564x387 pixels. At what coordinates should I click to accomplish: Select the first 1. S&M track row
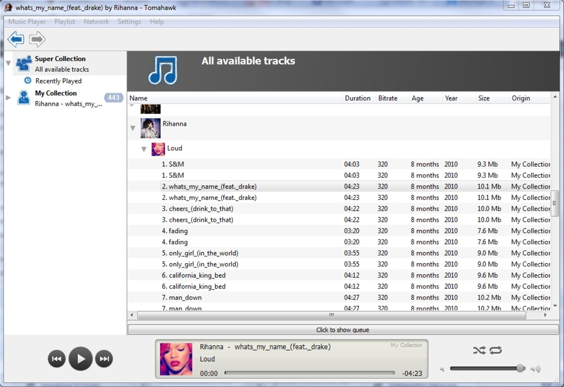(x=339, y=164)
